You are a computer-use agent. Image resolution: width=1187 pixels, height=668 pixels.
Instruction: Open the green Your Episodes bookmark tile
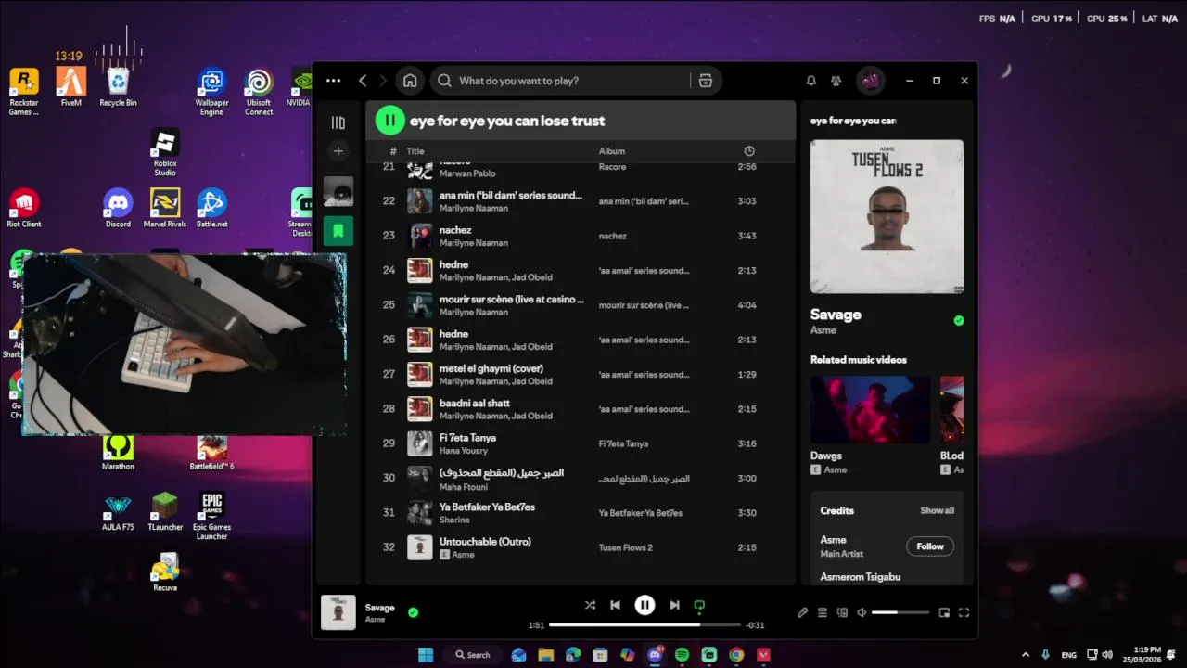tap(338, 230)
